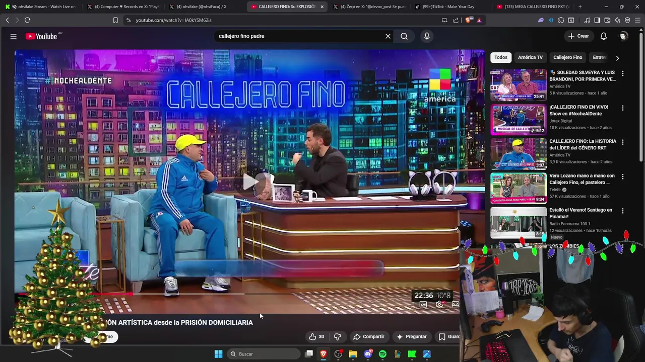Open options for La HISTORIA del LÍDER video
Viewport: 645px width, 362px height.
[623, 142]
